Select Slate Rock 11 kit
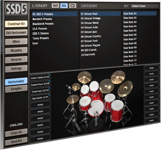Viewport: 161px width, 150px height. (x=130, y=56)
